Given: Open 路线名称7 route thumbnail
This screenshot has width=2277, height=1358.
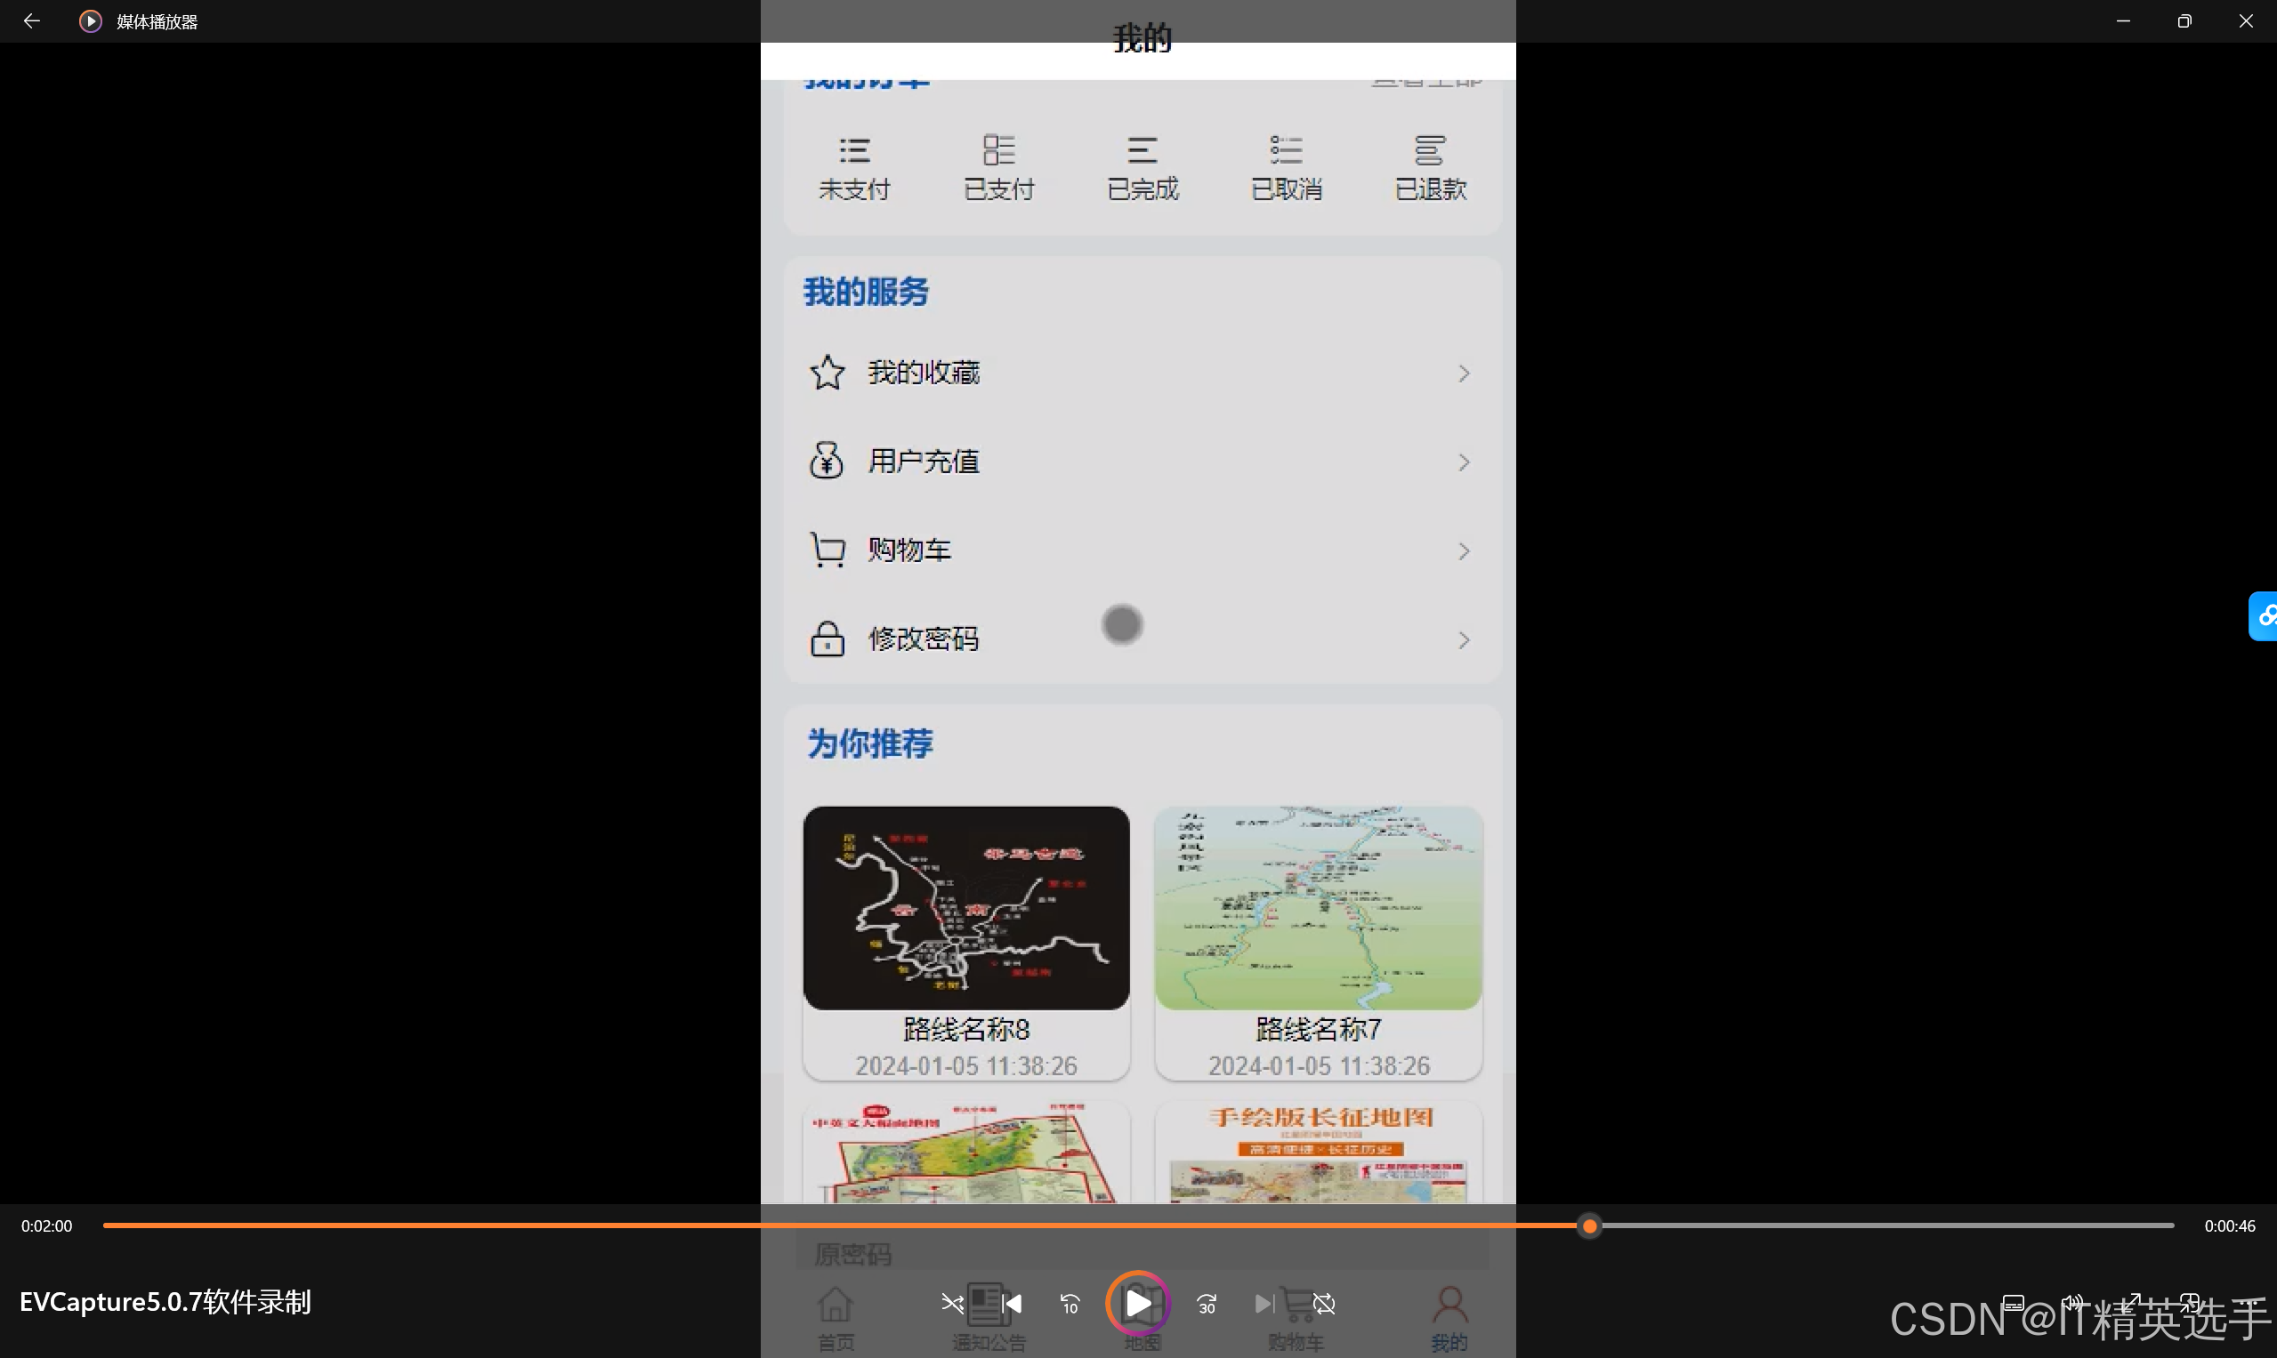Looking at the screenshot, I should (x=1319, y=908).
